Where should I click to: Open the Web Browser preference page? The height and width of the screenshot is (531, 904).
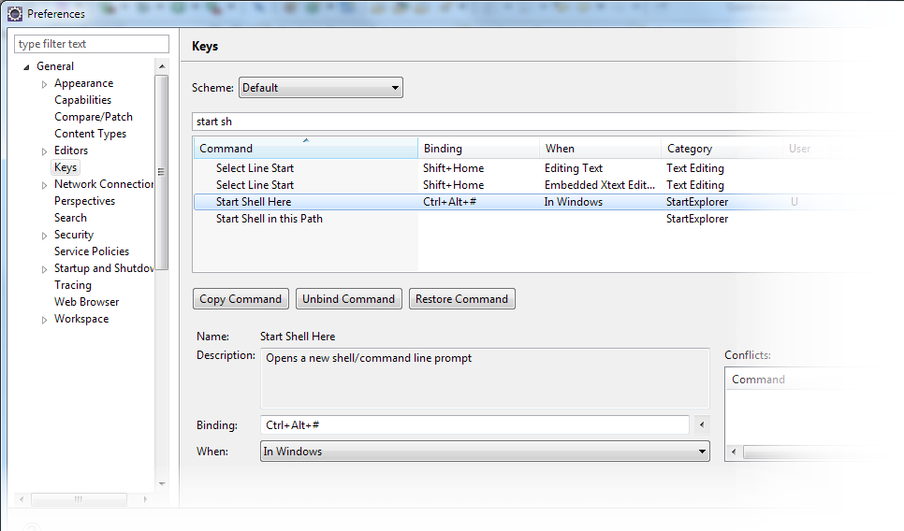point(86,302)
